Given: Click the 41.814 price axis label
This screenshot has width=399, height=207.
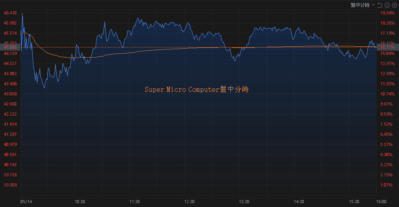Looking at the screenshot, I should tap(10, 124).
